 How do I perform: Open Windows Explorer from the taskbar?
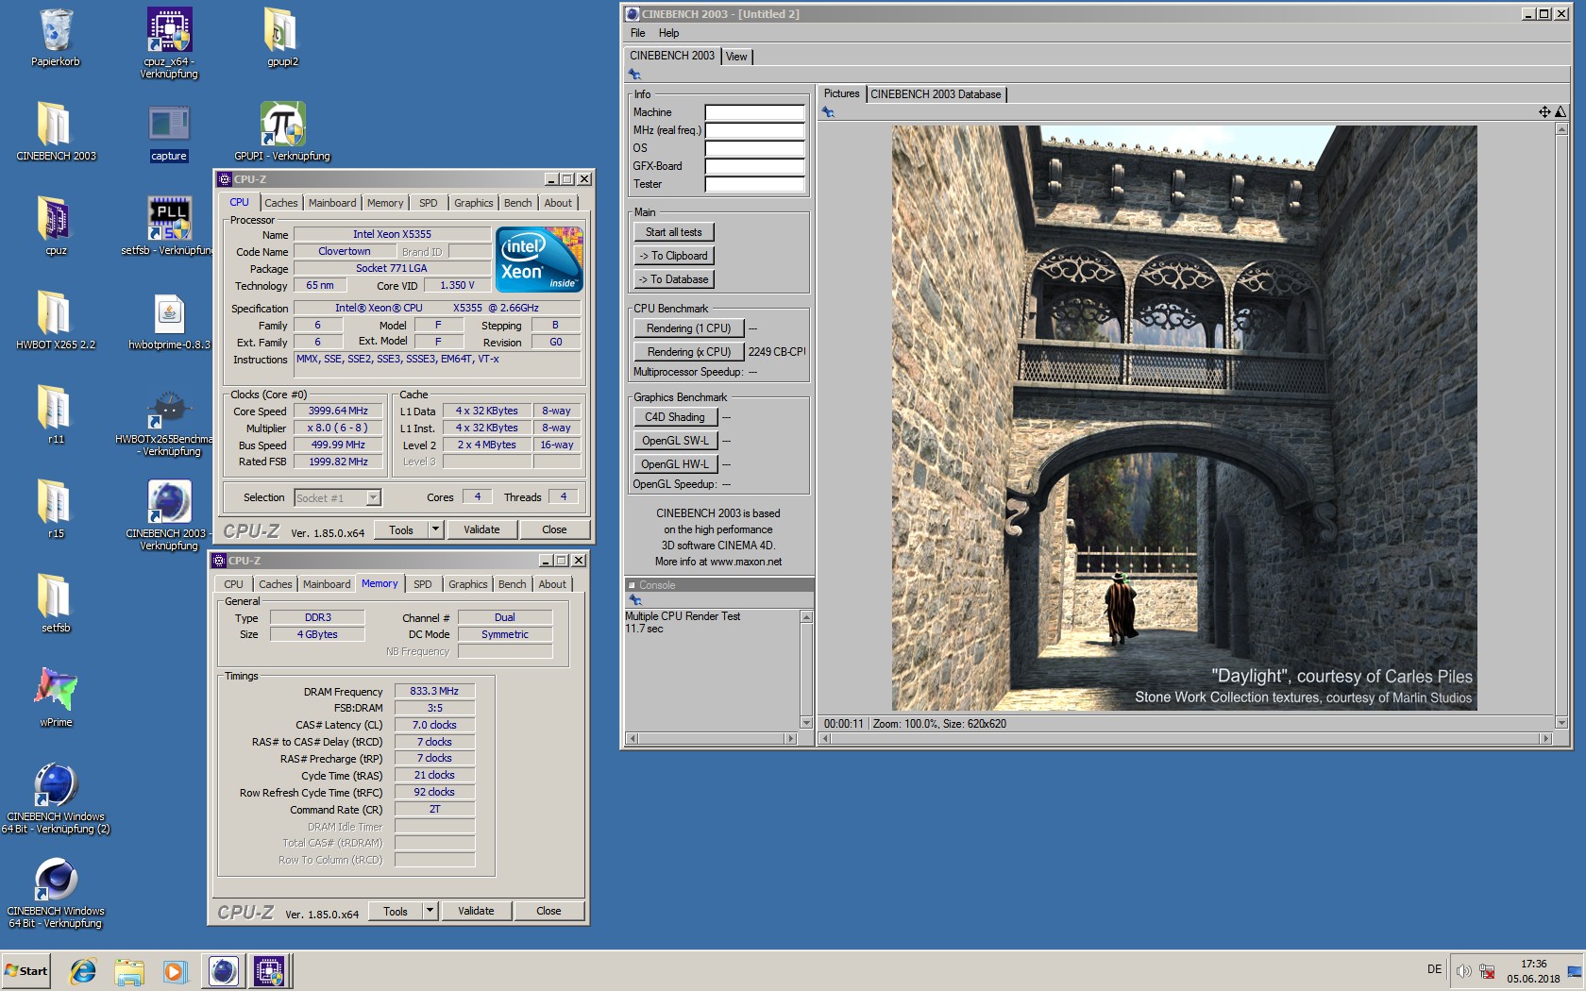tap(129, 970)
